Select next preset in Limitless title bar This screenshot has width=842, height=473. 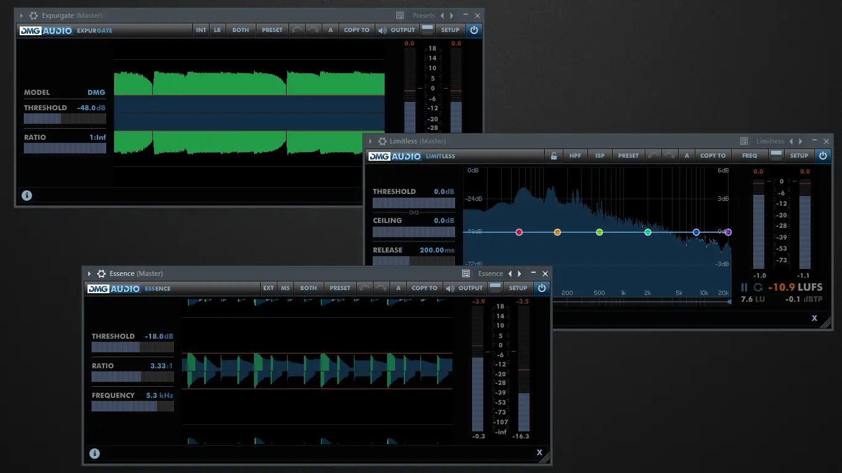point(801,141)
